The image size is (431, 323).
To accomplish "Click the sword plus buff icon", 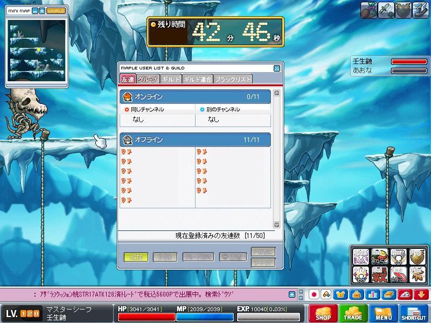I will [x=386, y=10].
